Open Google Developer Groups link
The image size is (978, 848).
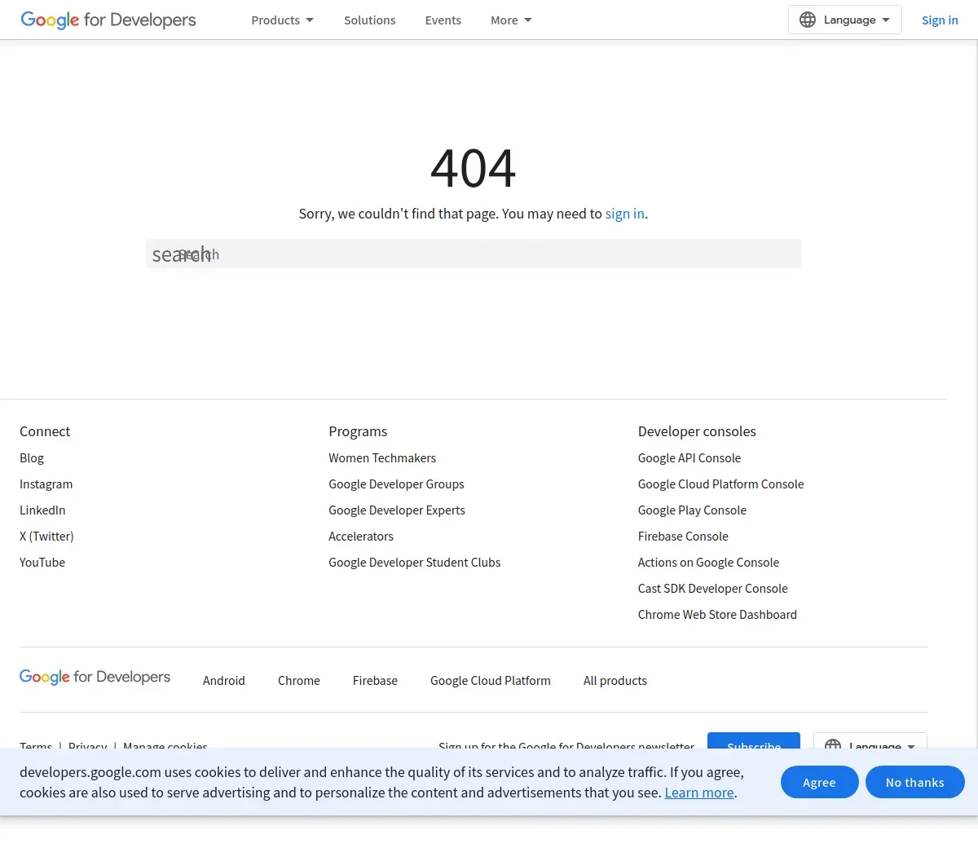tap(396, 484)
